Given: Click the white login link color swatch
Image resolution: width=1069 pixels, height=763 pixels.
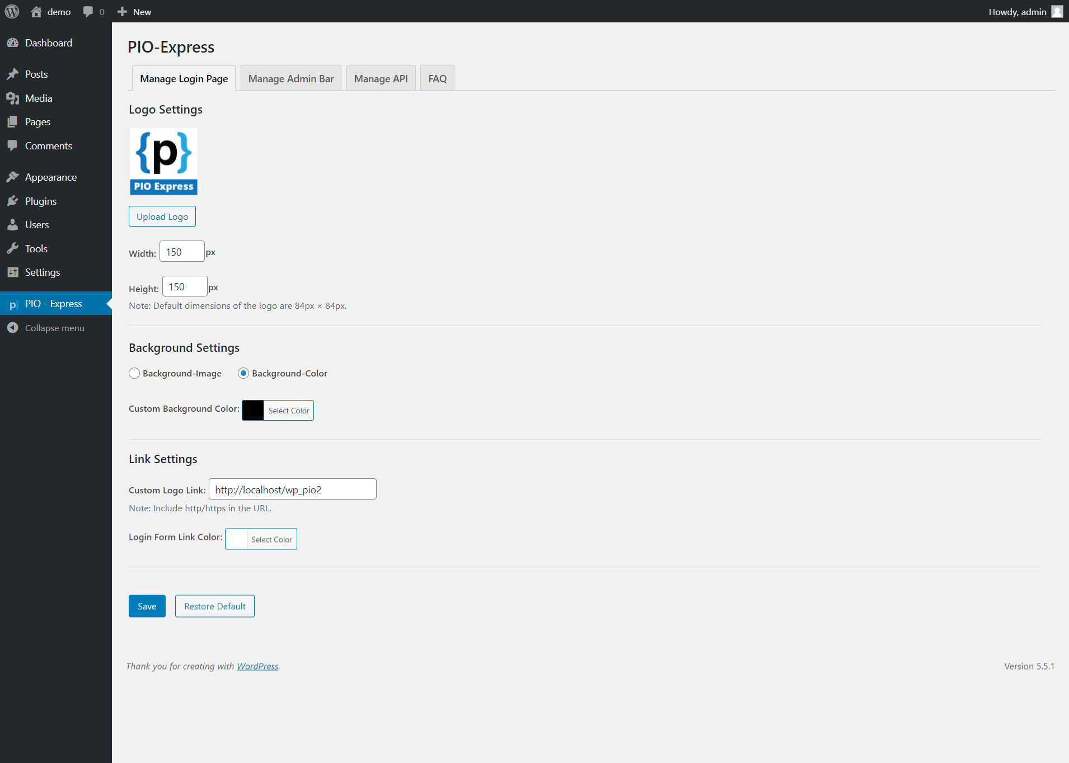Looking at the screenshot, I should pyautogui.click(x=236, y=539).
